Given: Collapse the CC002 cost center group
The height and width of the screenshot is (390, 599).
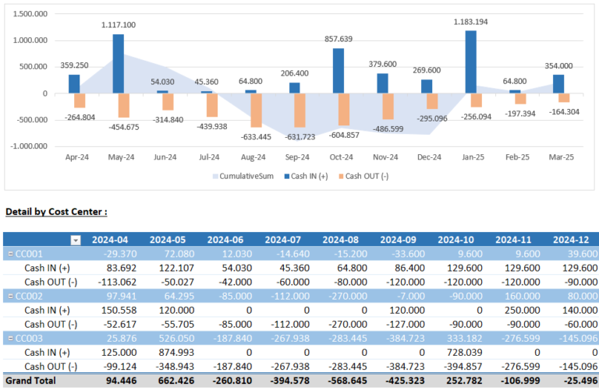Looking at the screenshot, I should pyautogui.click(x=10, y=296).
